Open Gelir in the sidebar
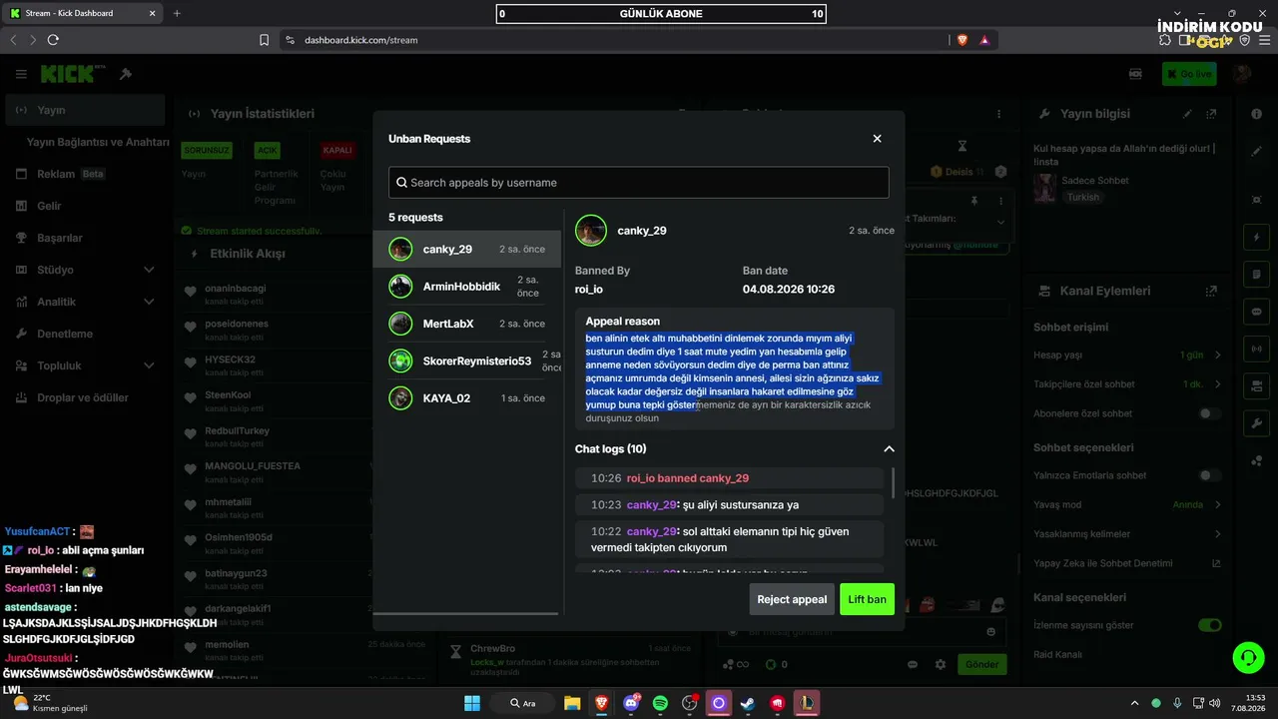 click(85, 206)
